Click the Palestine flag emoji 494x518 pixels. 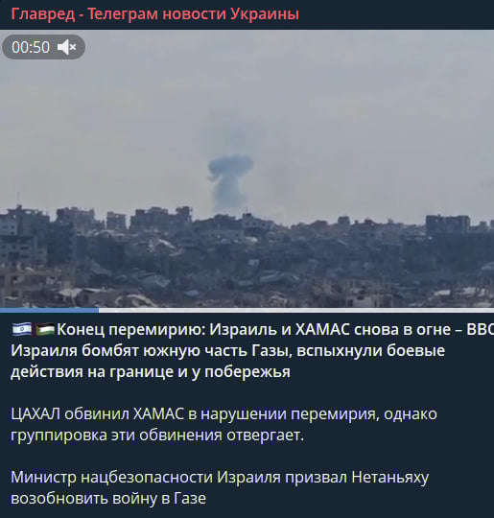[x=45, y=329]
